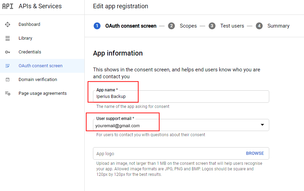
Task: Click the BROWSE button for App logo
Action: click(255, 153)
